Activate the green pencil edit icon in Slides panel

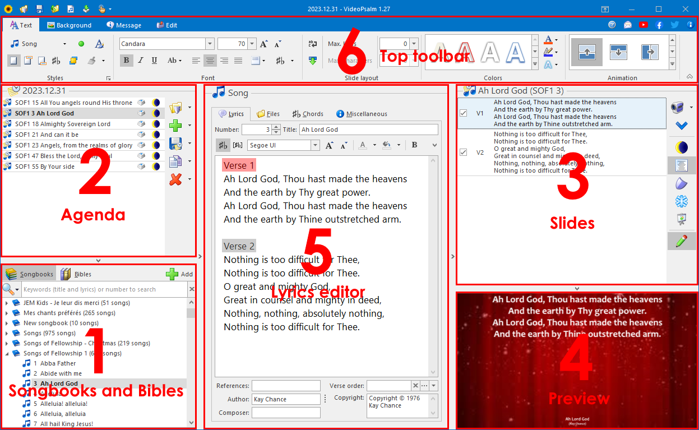click(682, 242)
